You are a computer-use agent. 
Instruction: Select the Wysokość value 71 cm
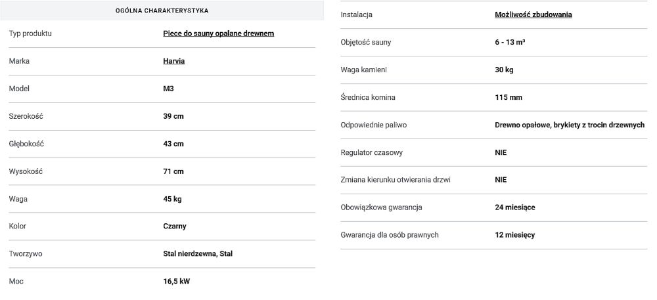pyautogui.click(x=173, y=171)
